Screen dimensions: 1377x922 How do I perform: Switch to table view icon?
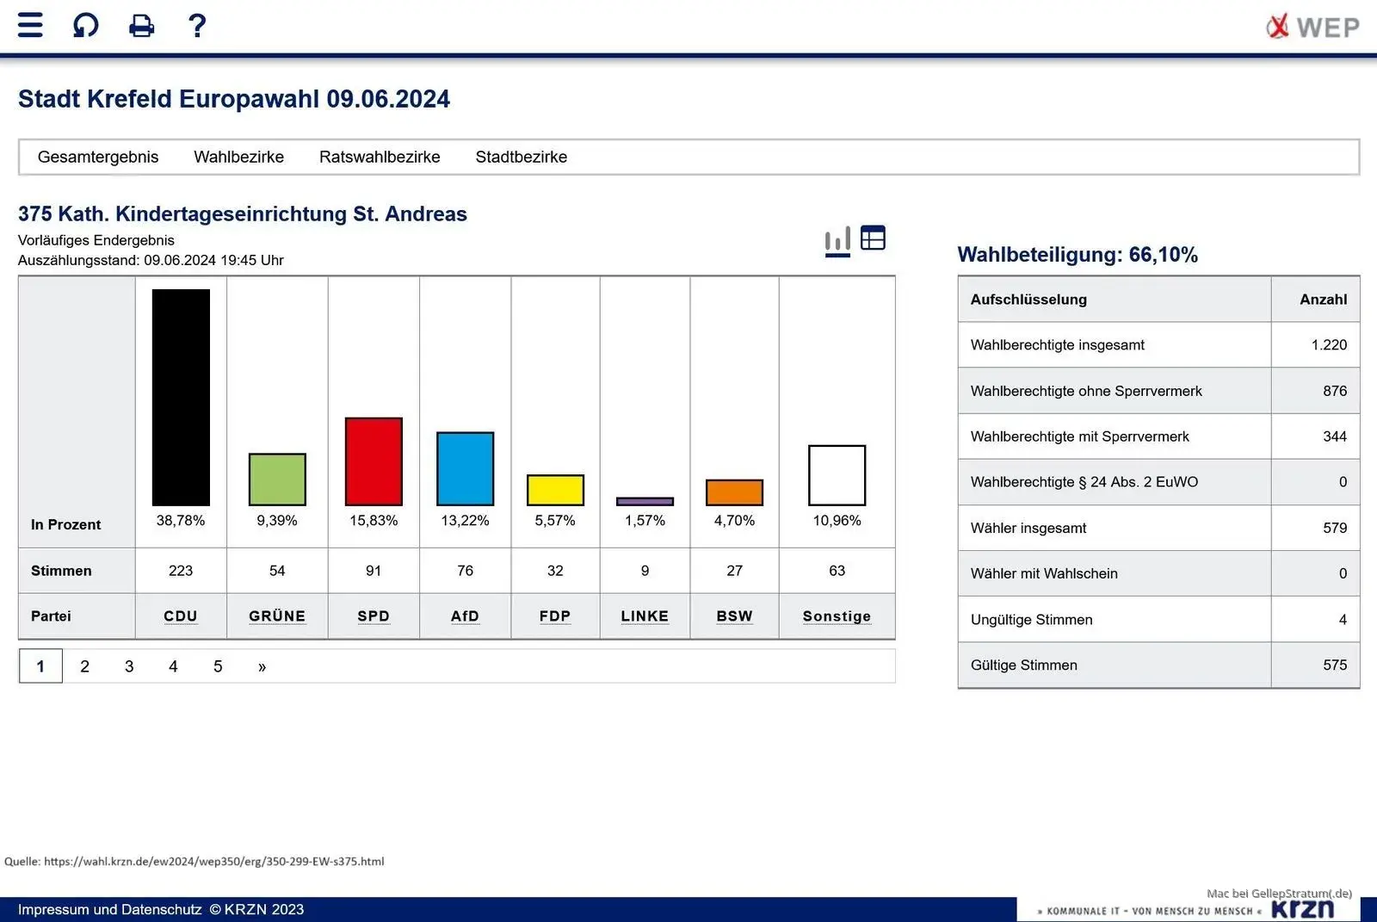[873, 238]
